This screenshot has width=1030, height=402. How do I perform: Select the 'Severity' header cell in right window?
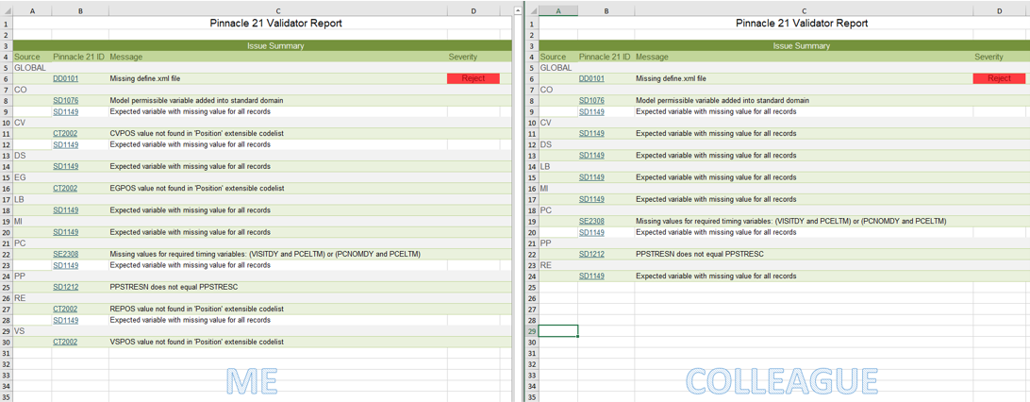[x=999, y=58]
